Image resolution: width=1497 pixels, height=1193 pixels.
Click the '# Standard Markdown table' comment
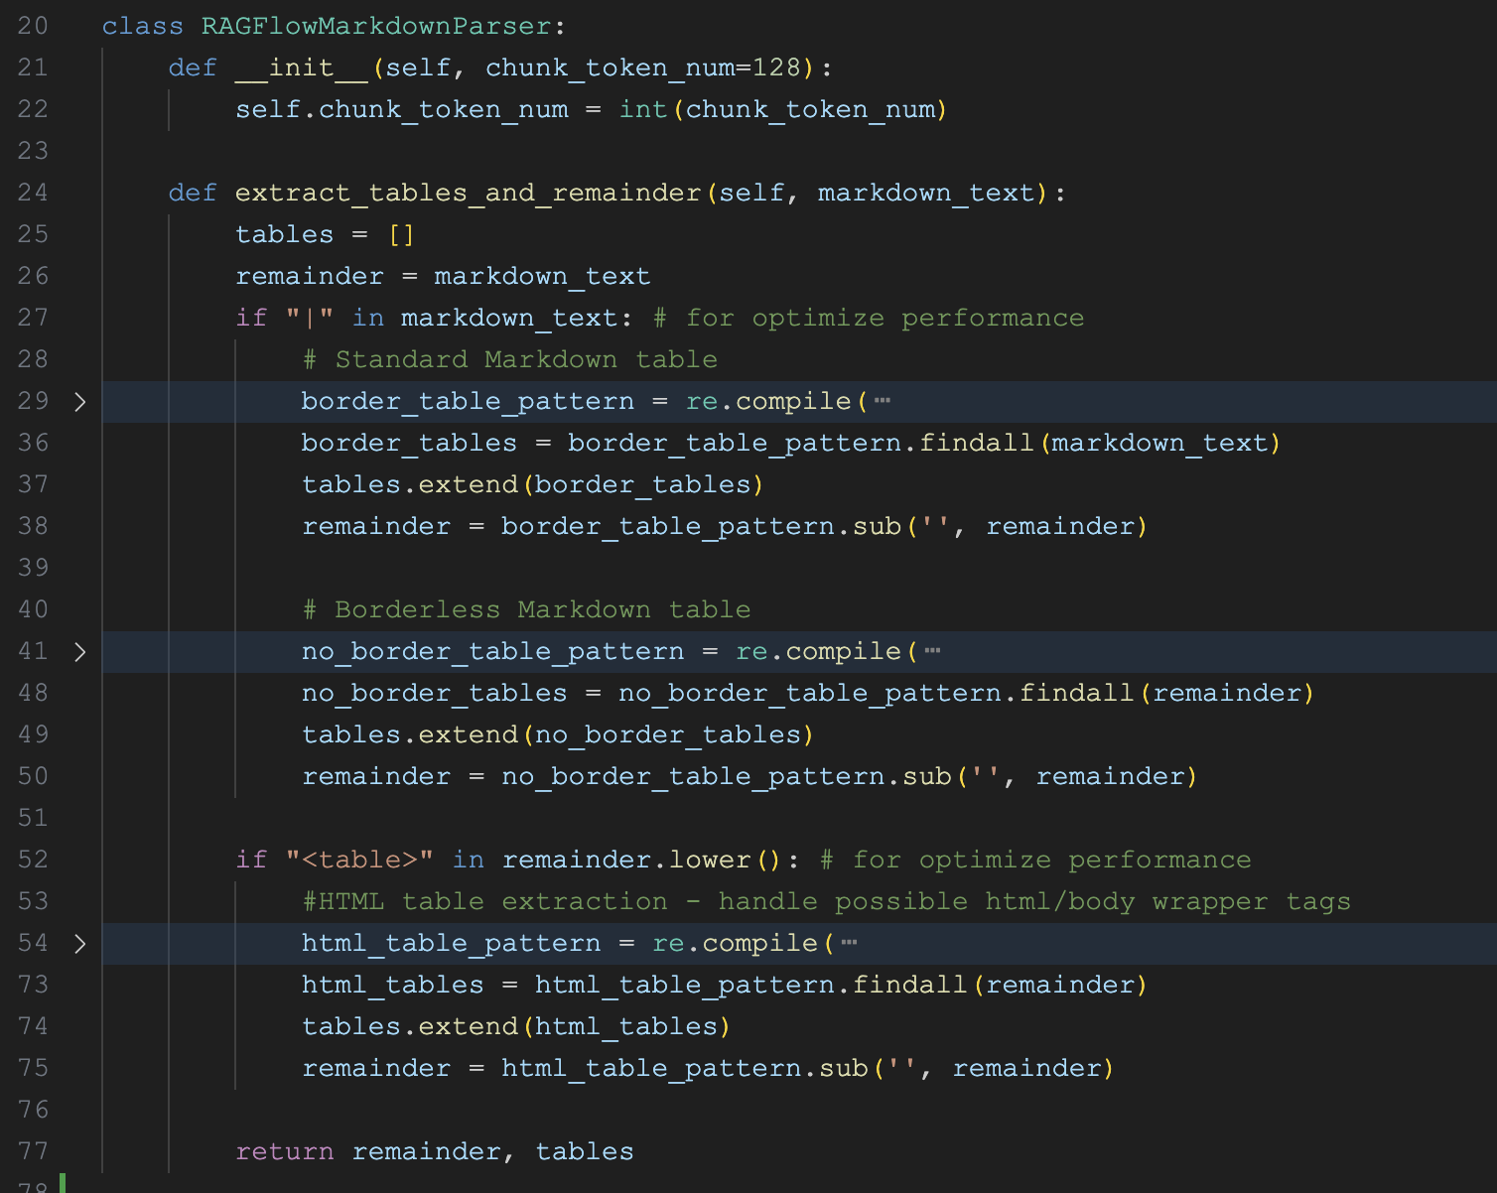[x=510, y=359]
